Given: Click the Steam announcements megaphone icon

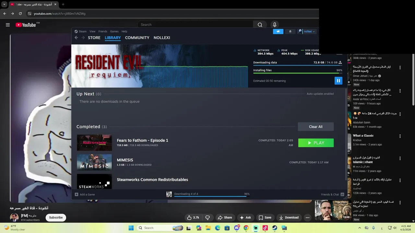Looking at the screenshot, I should coord(278,31).
